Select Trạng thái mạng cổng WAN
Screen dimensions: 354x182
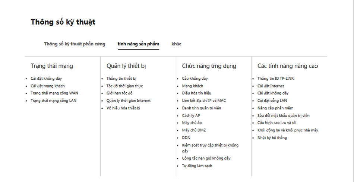[x=54, y=93]
